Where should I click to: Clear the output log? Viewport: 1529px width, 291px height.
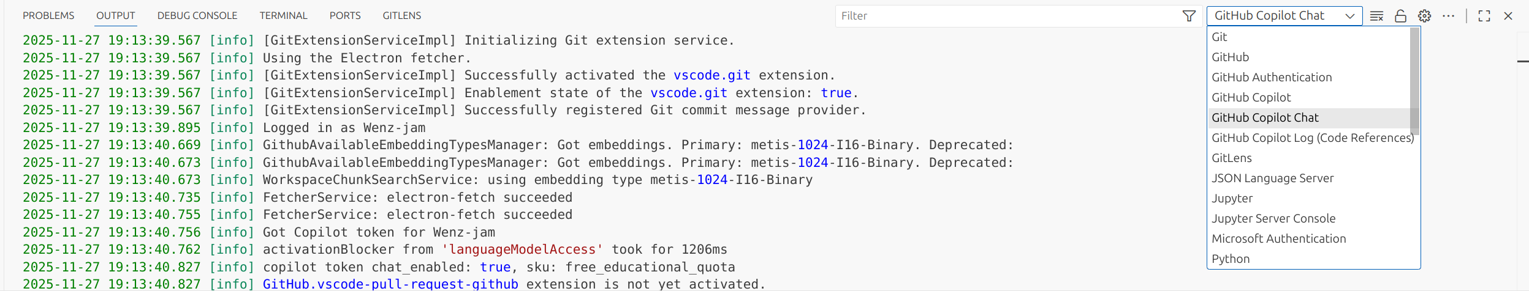pos(1376,16)
